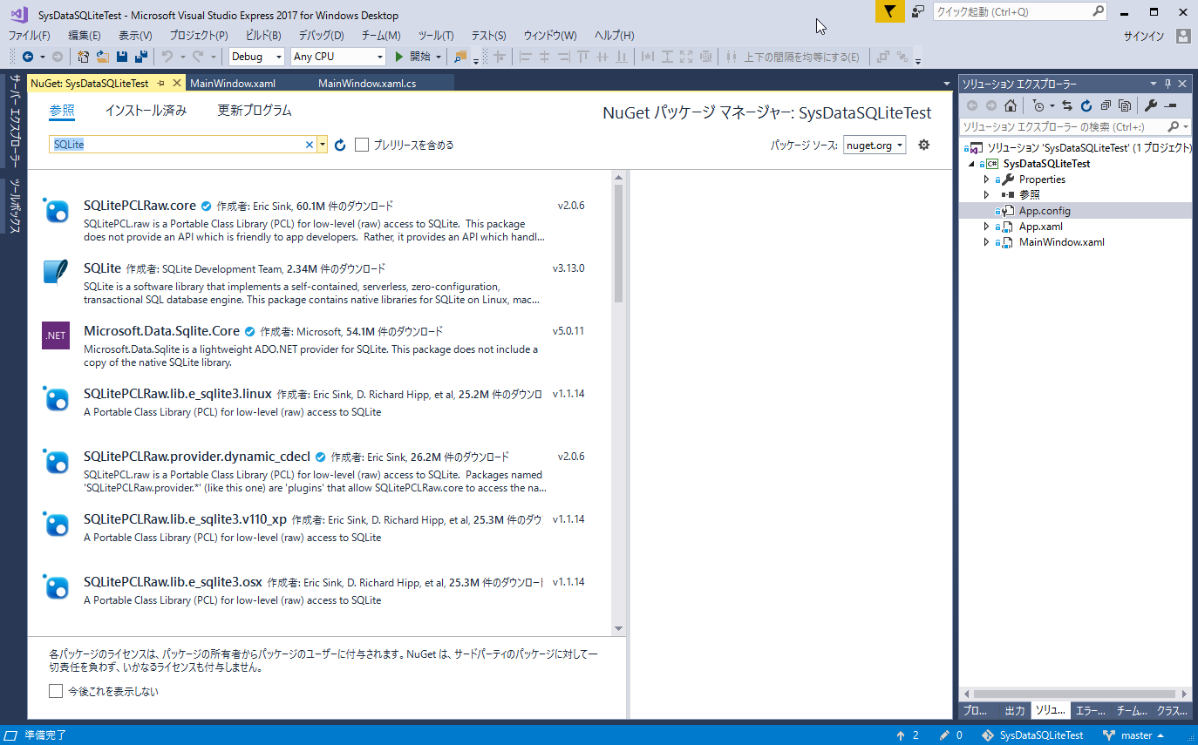Click Home icon in Solution Explorer
1198x745 pixels.
(1010, 105)
